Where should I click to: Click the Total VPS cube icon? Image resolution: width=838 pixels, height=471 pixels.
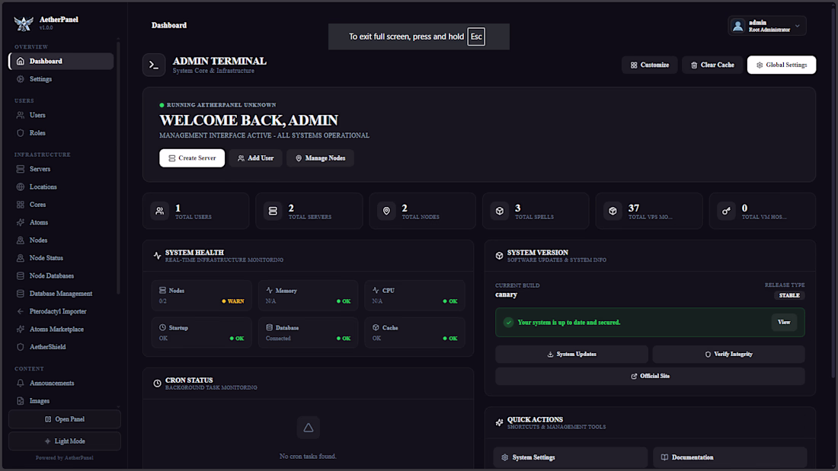pyautogui.click(x=613, y=211)
